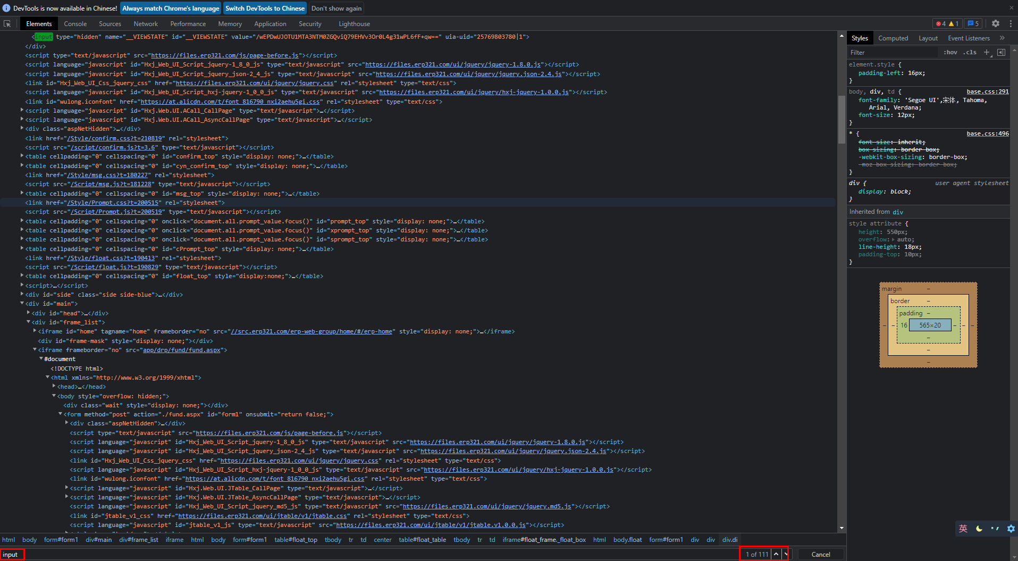Click the IME language indicator 英

963,529
